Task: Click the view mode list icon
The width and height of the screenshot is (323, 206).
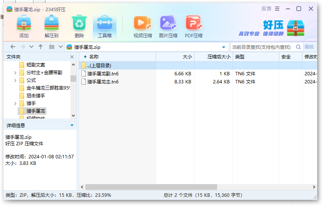Action: point(52,47)
